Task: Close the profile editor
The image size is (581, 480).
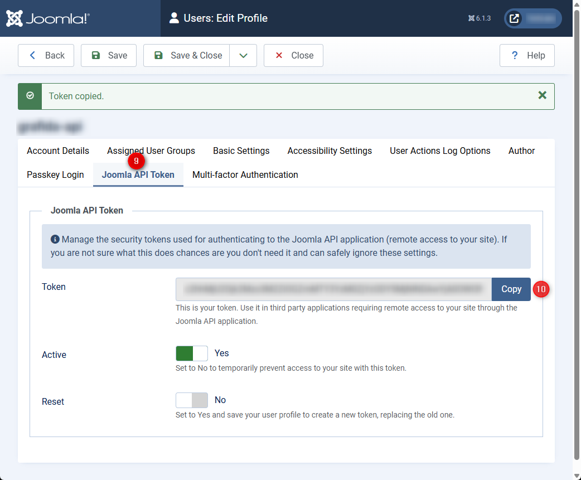Action: point(293,56)
